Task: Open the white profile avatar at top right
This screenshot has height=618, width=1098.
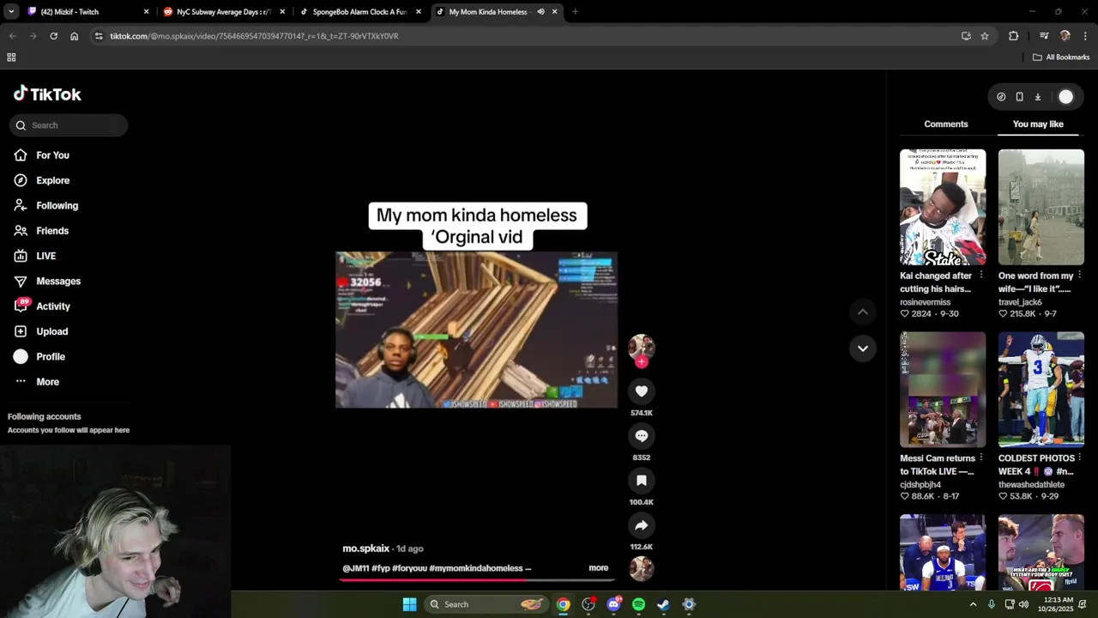Action: 1065,97
